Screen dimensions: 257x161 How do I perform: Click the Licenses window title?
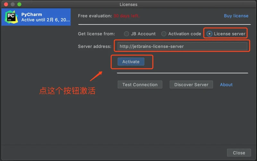click(x=128, y=4)
